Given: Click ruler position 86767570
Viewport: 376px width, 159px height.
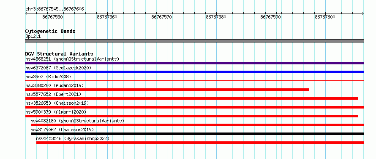Looking at the screenshot, I should (162, 17).
